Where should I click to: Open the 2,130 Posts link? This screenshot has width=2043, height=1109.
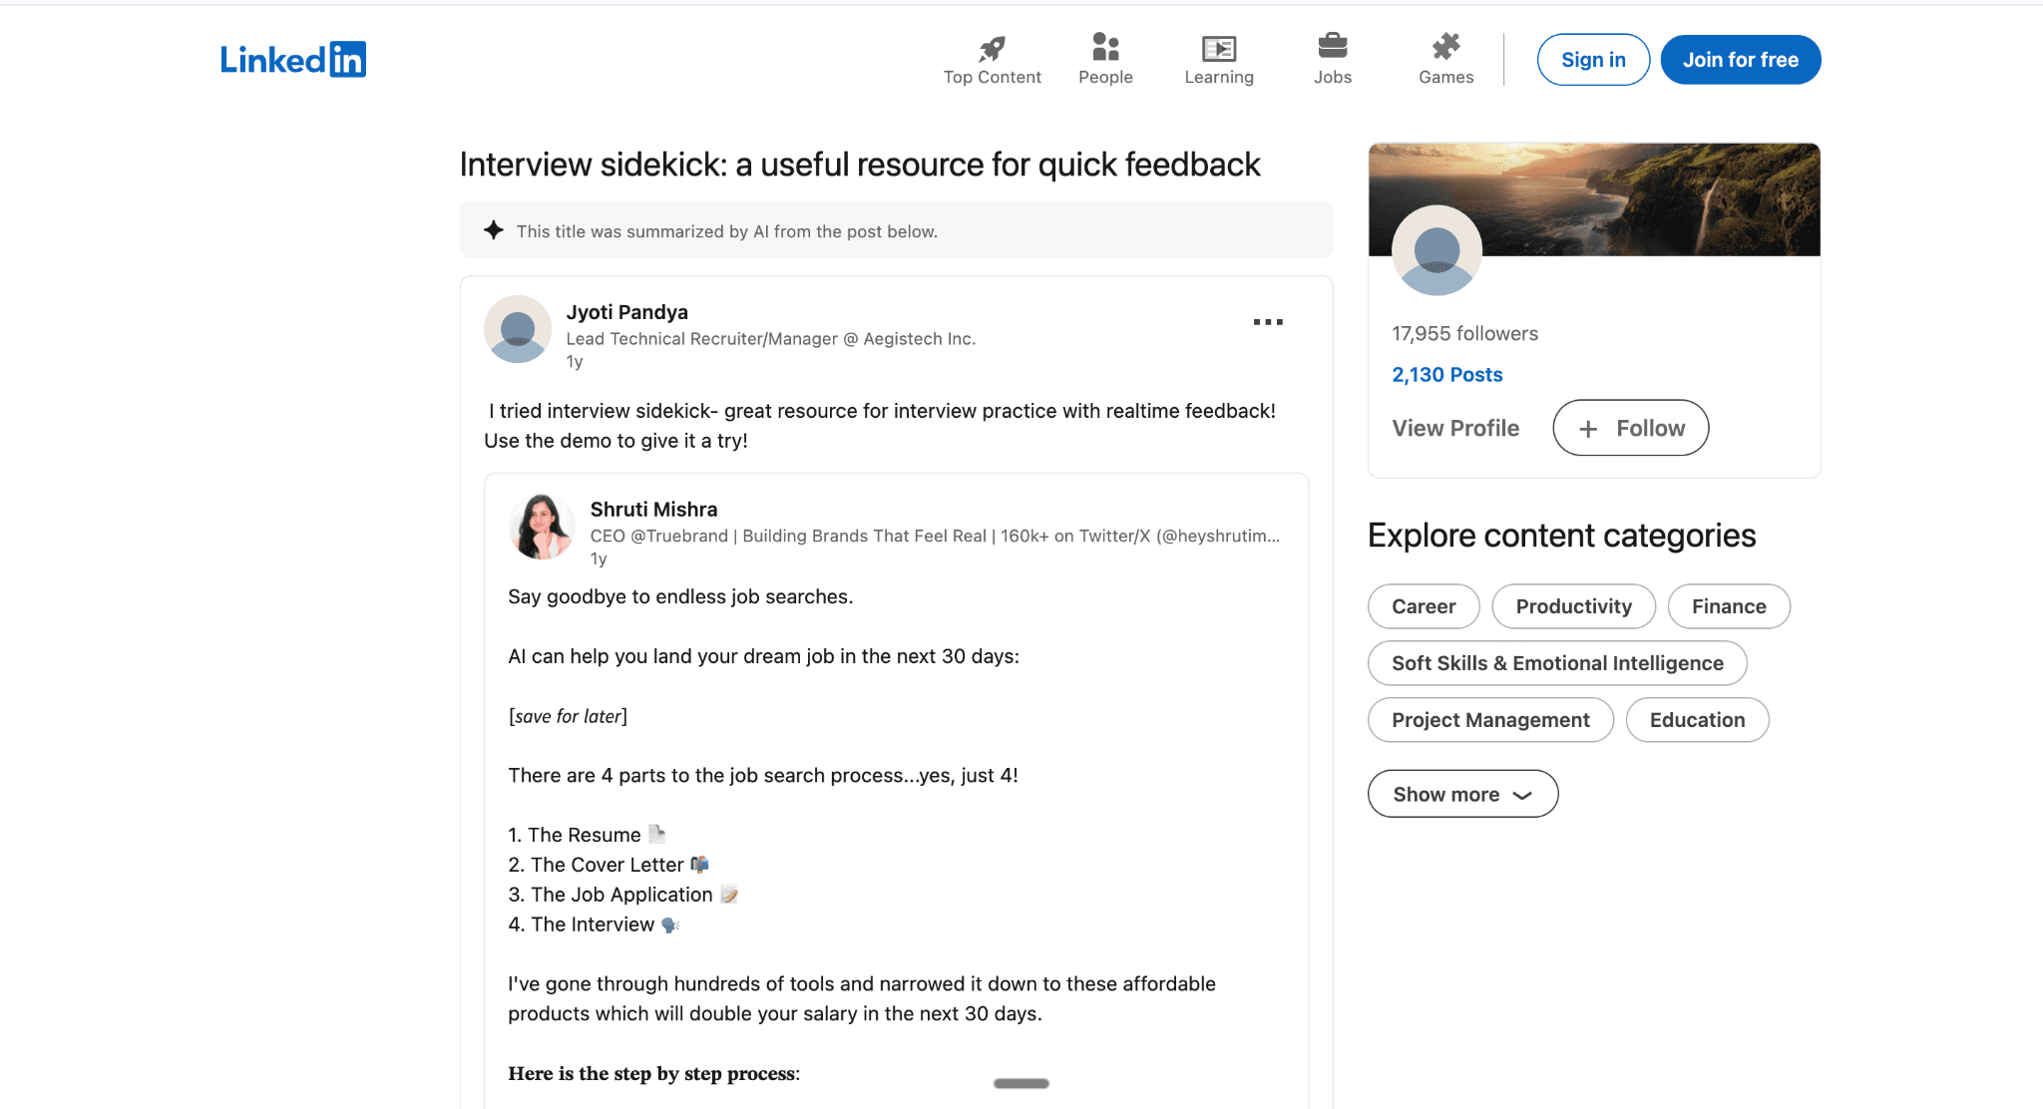point(1447,375)
